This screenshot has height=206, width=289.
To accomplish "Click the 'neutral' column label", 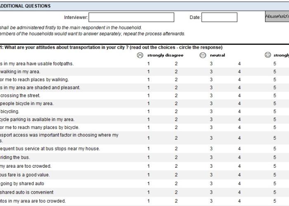I will 218,55.
